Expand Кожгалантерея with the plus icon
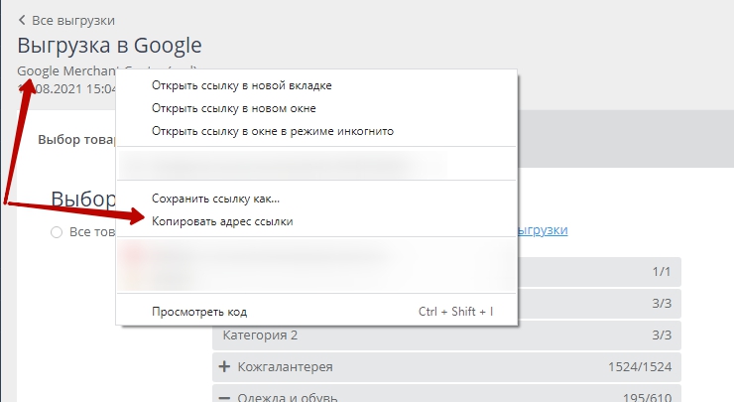 [223, 367]
